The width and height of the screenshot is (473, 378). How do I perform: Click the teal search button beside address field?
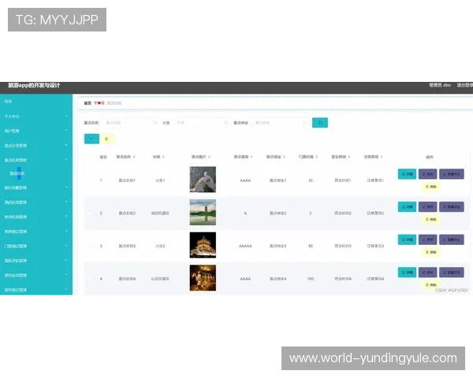pos(319,122)
